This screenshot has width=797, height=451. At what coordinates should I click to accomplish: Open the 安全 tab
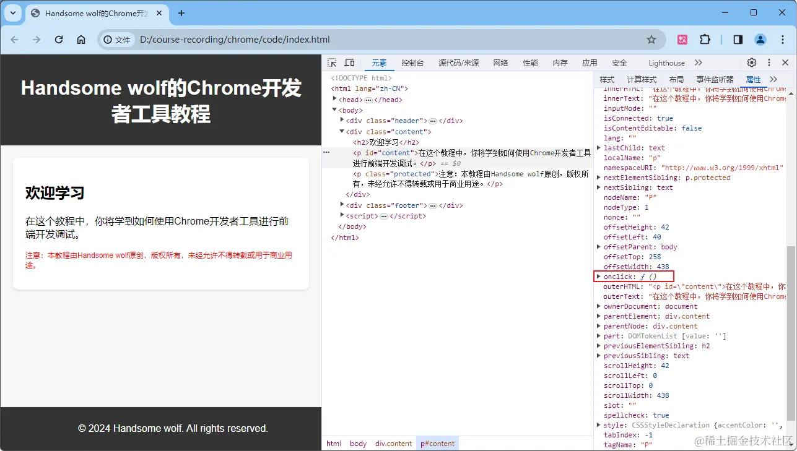[619, 62]
